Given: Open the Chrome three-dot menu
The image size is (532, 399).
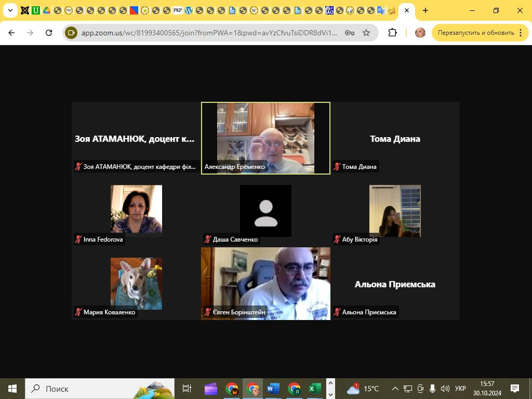Looking at the screenshot, I should (x=521, y=33).
